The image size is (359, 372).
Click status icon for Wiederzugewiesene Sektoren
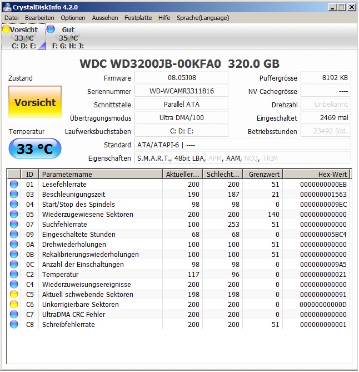coord(14,214)
